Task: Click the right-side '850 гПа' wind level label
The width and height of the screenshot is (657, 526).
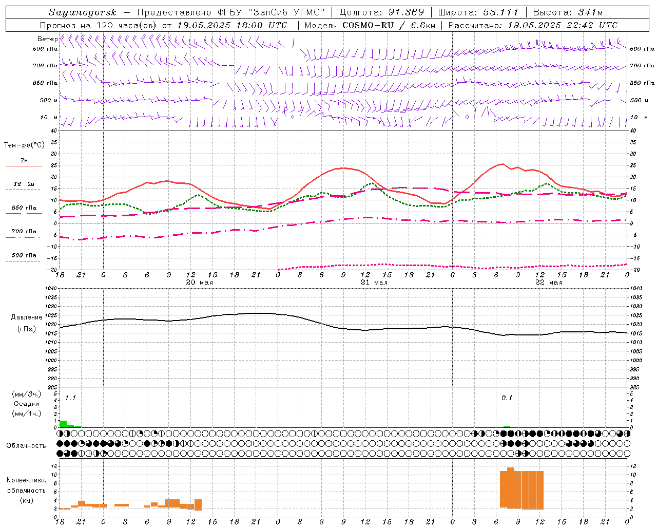Action: pos(642,83)
